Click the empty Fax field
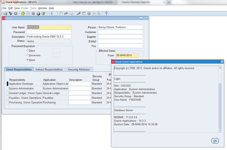The image size is (227, 150). (x=120, y=46)
